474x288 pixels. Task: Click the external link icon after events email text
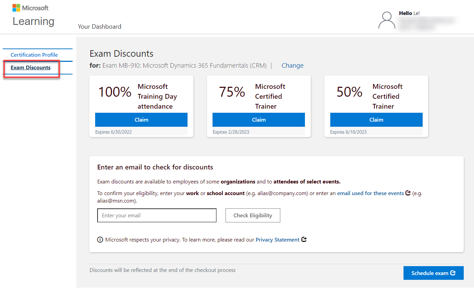point(408,193)
